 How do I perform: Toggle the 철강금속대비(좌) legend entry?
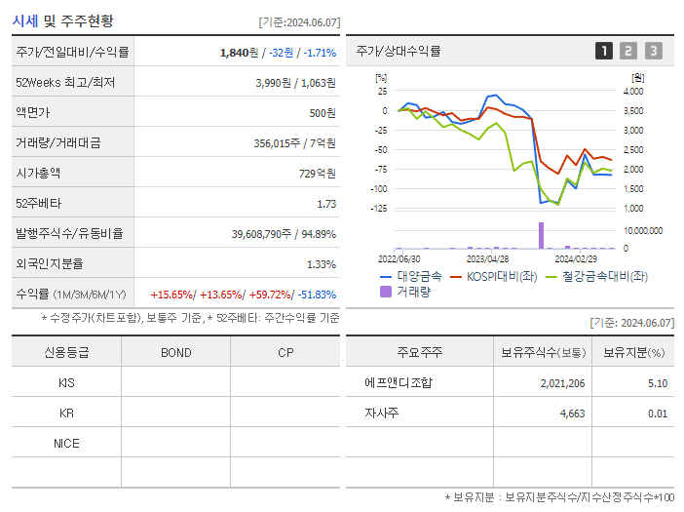596,276
